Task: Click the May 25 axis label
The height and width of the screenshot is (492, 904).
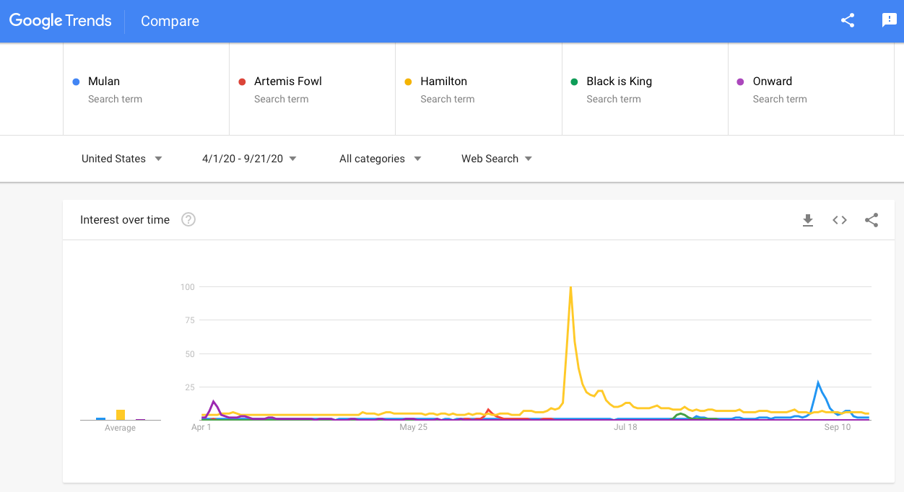Action: 414,427
